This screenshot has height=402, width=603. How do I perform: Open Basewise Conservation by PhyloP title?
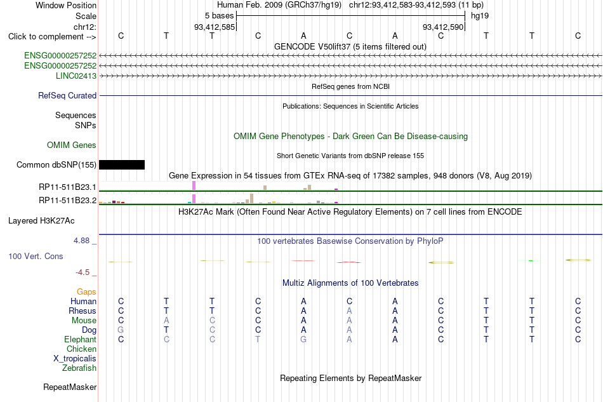pyautogui.click(x=350, y=241)
